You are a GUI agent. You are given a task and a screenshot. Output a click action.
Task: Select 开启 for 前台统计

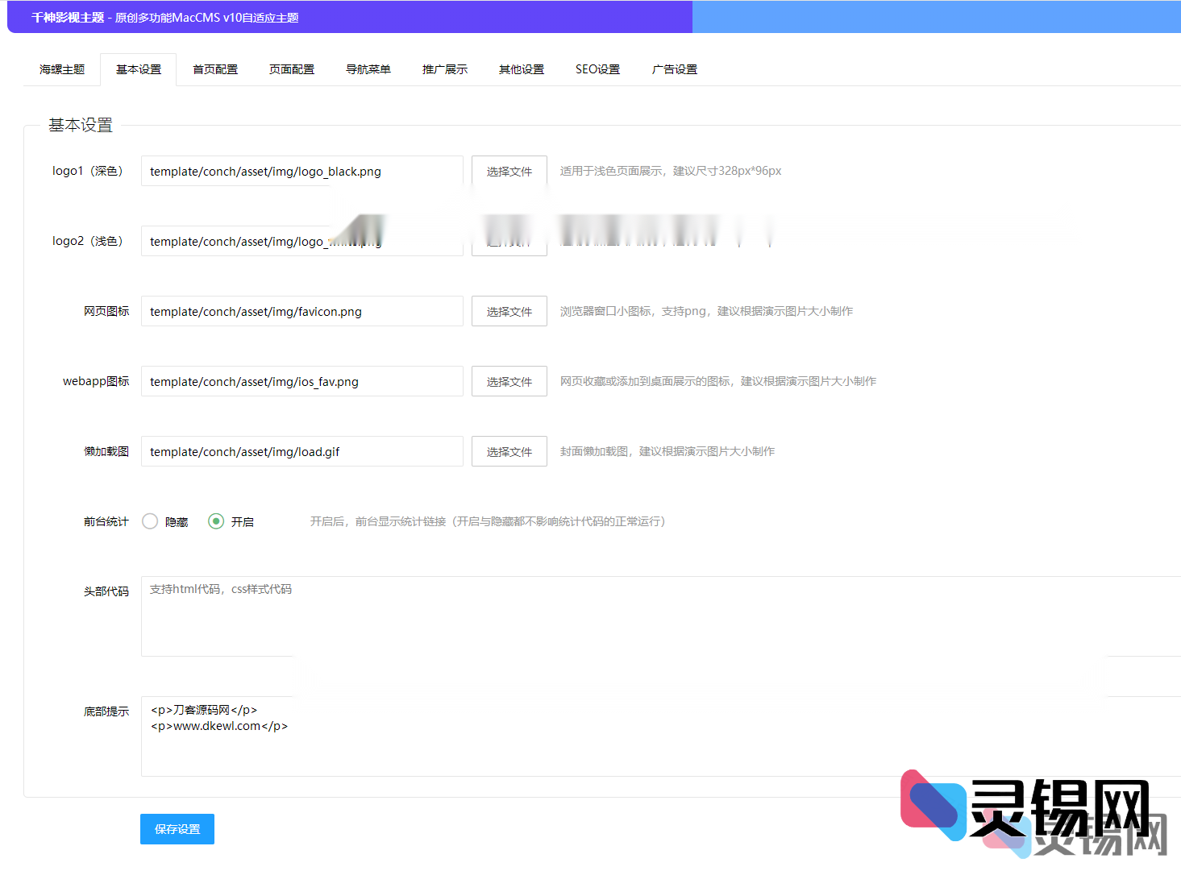(x=215, y=521)
